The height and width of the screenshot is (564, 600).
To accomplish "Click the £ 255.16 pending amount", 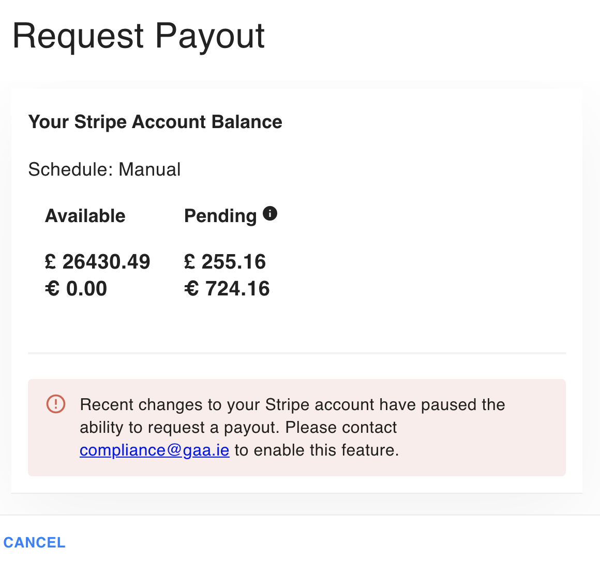I will tap(225, 262).
